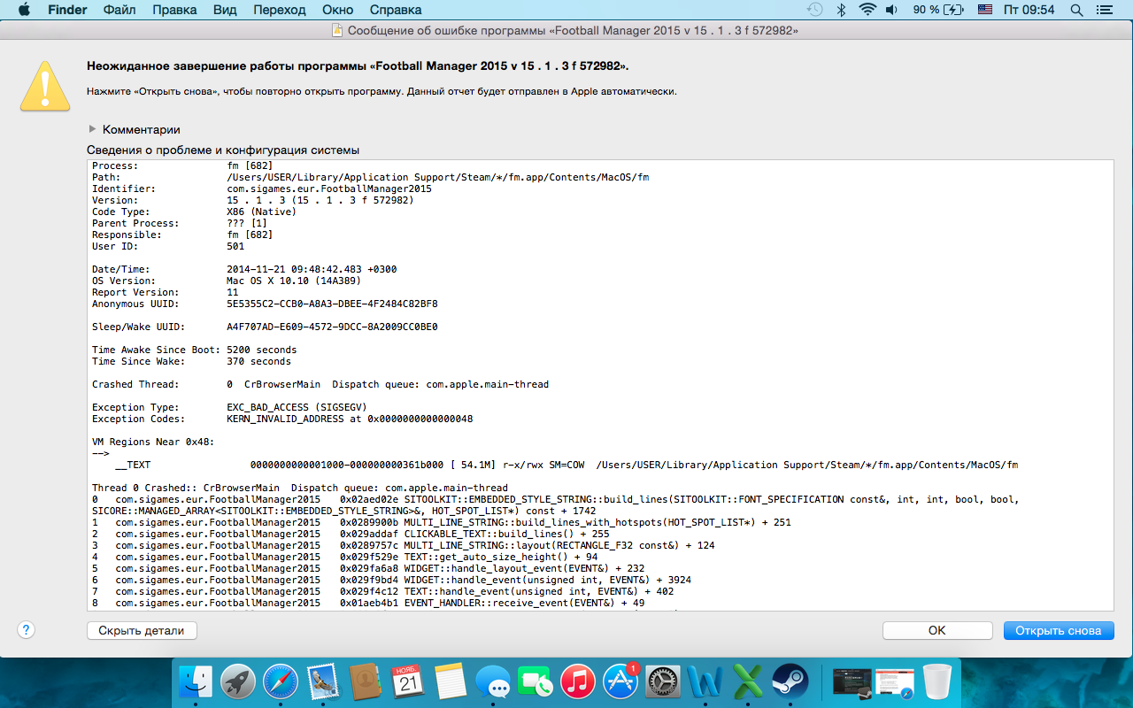Expand the Комментарии disclosure triangle
Screen dimensions: 1133x708
(x=92, y=129)
